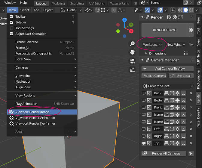Open the Select menu in header
This screenshot has width=202, height=168.
[25, 10]
